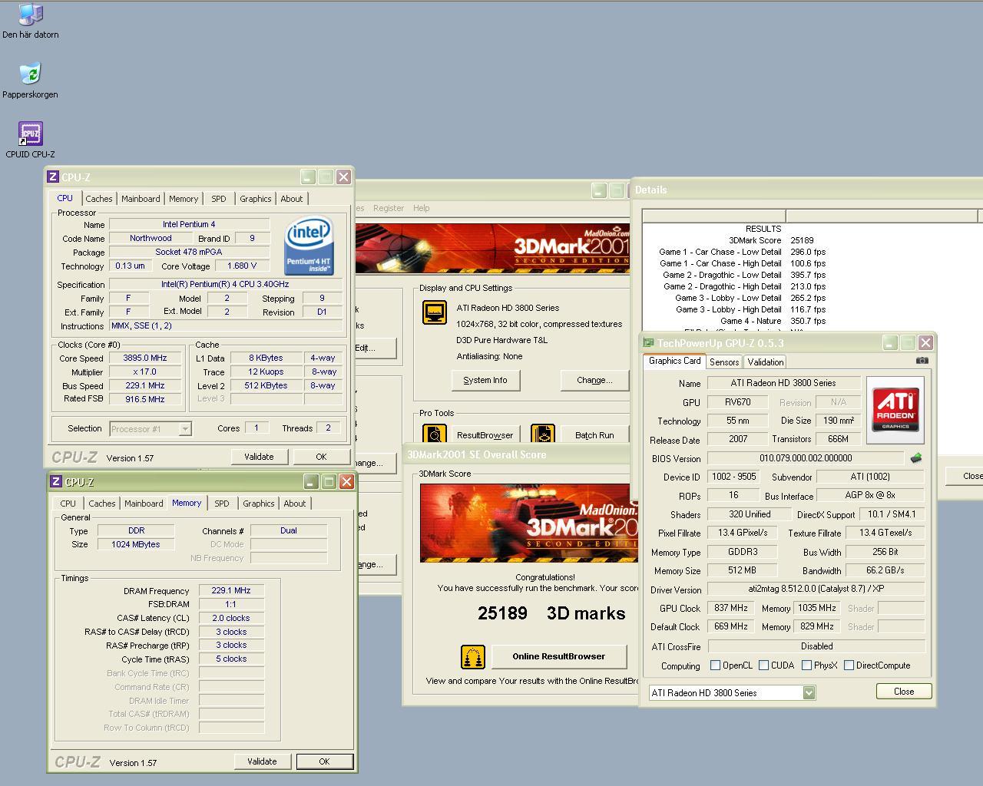Image resolution: width=983 pixels, height=786 pixels.
Task: Click the Memory Size field 1024 MBytes
Action: tap(136, 545)
